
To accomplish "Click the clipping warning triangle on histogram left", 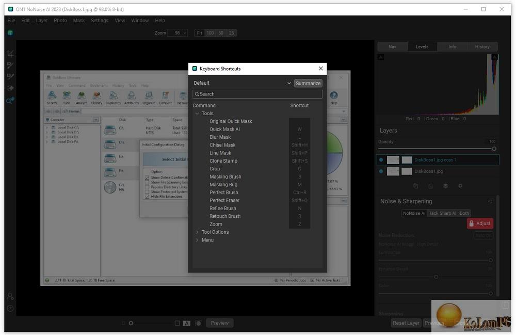I will point(381,57).
